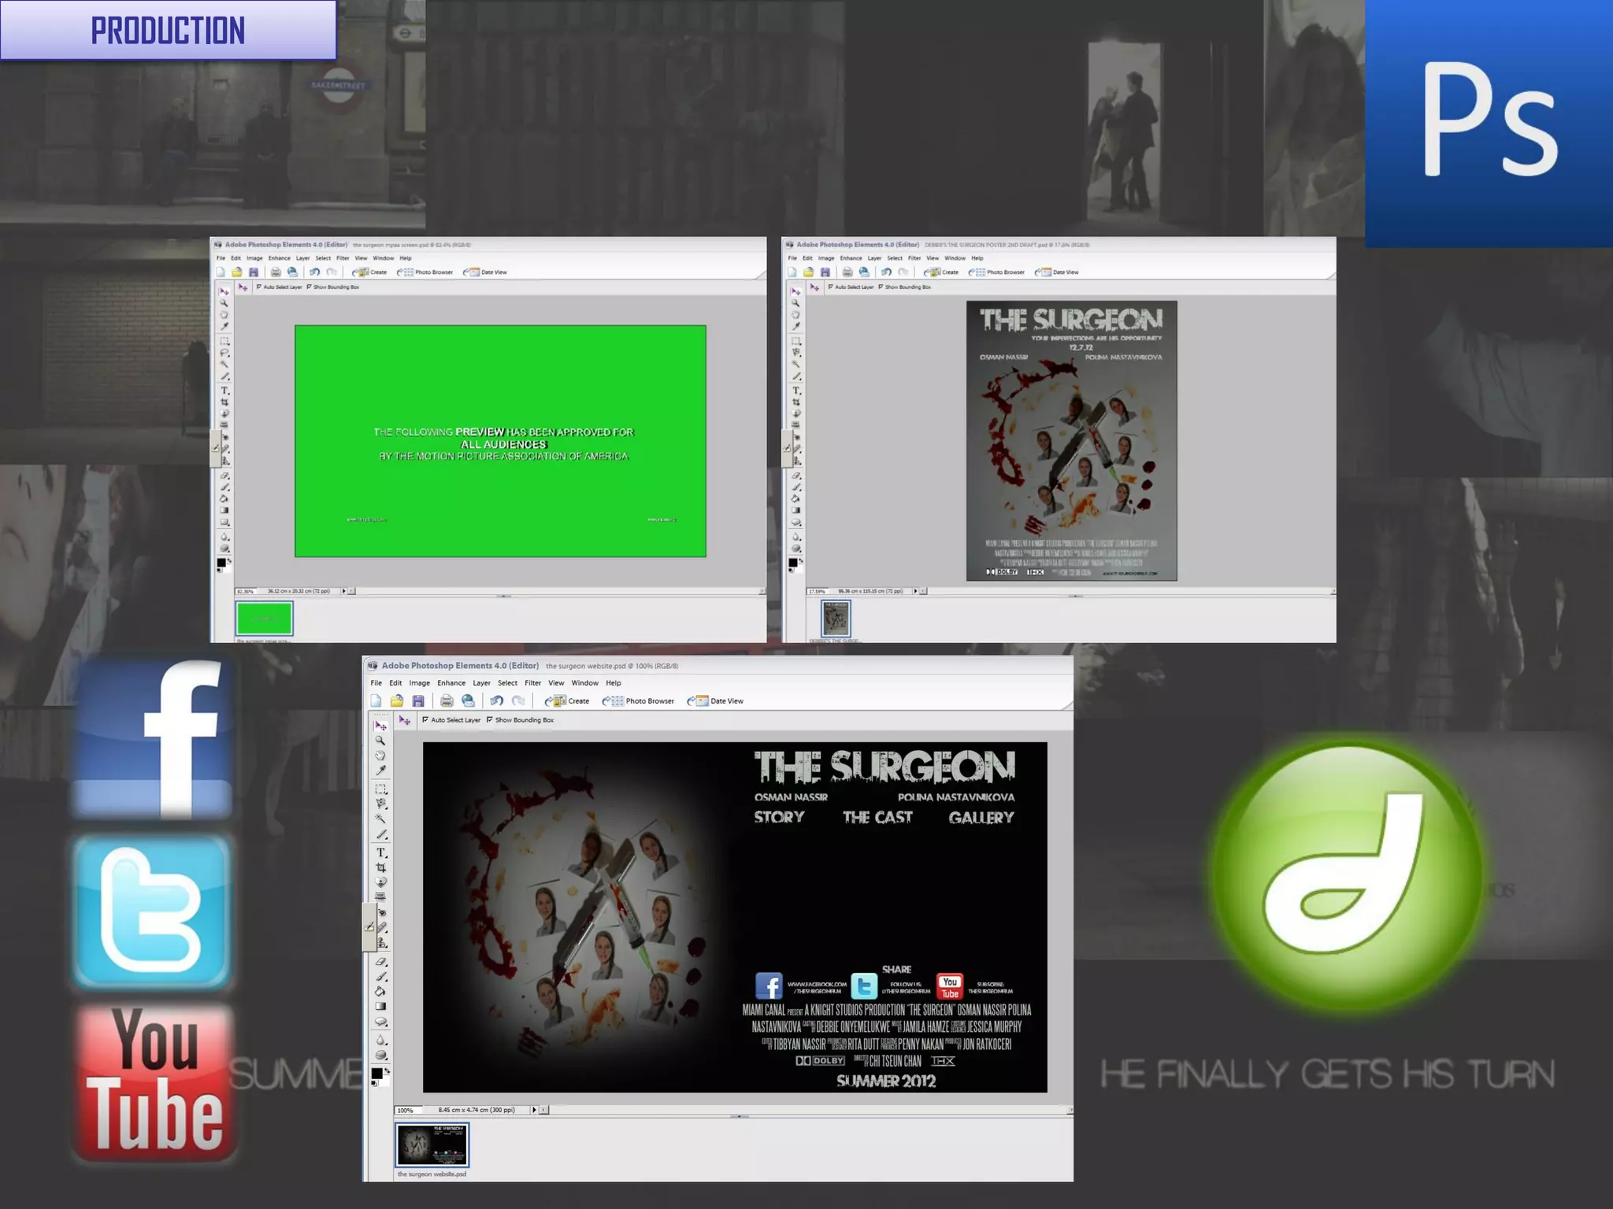Viewport: 1613px width, 1209px height.
Task: Click the surgeon website.psd thumbnail in photo bin
Action: click(432, 1145)
